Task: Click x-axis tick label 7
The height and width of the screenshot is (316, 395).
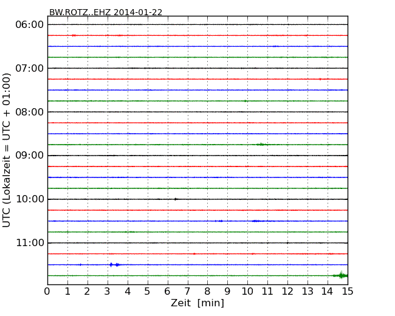Action: click(x=187, y=292)
